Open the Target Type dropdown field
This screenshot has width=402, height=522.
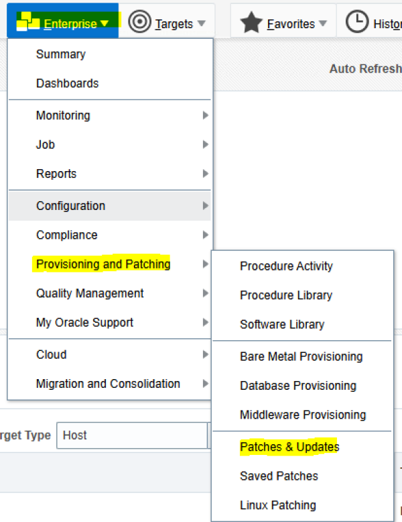[x=131, y=435]
